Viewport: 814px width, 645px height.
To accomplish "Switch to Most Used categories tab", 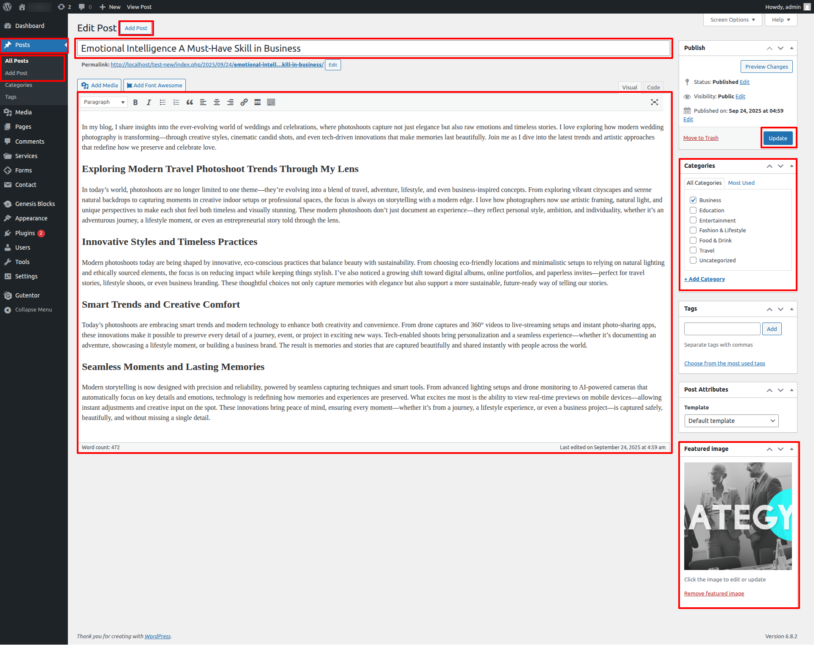I will [x=741, y=183].
